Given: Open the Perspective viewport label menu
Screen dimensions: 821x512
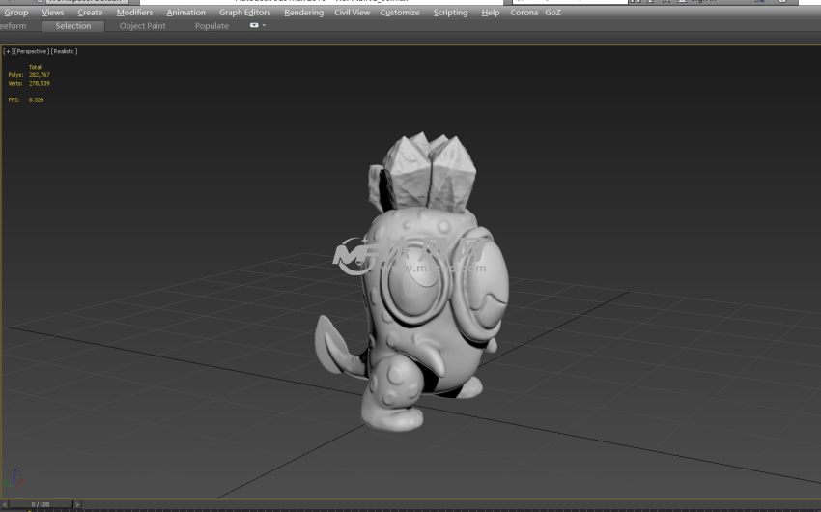Looking at the screenshot, I should 30,51.
